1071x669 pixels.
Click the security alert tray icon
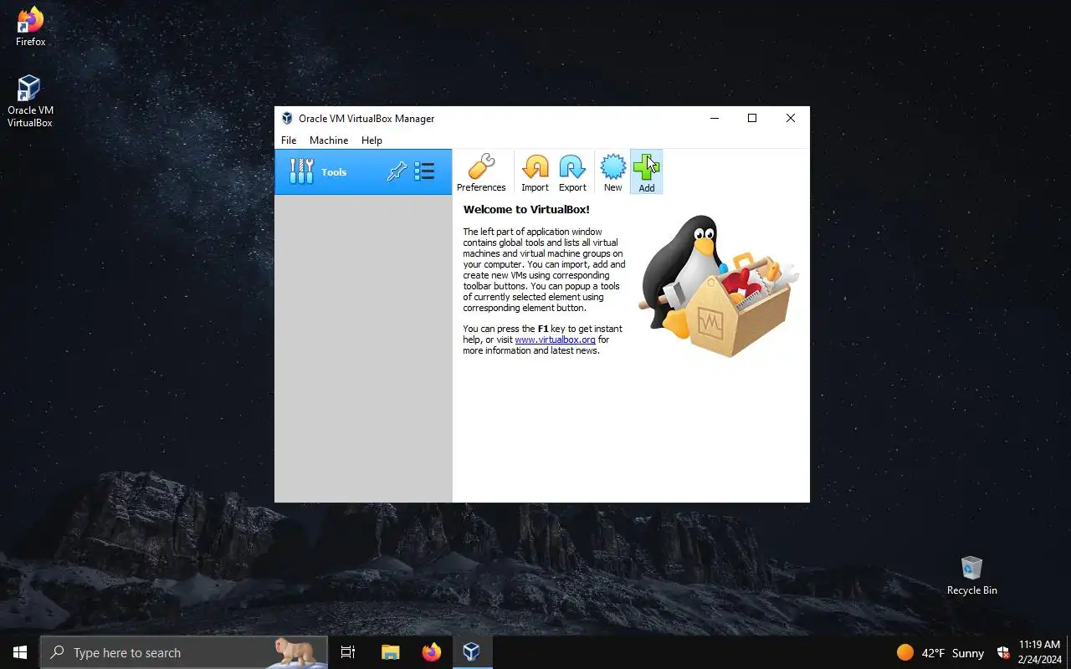point(1003,652)
